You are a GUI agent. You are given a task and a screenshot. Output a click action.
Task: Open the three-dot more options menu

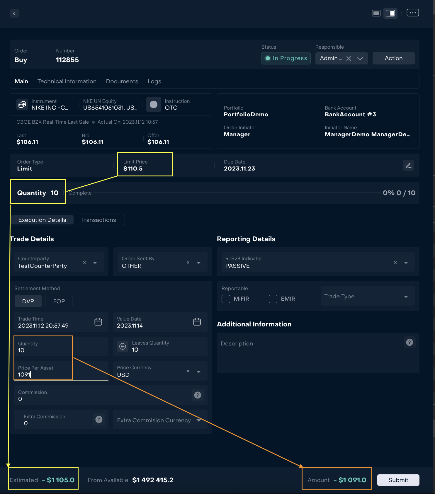point(412,13)
